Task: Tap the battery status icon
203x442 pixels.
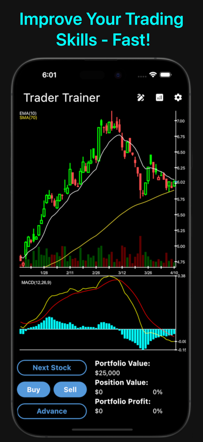Action: click(166, 75)
